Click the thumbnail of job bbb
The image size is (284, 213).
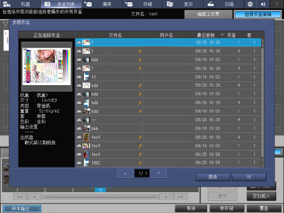click(x=86, y=128)
